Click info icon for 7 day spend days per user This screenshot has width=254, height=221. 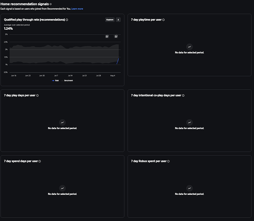tap(40, 161)
